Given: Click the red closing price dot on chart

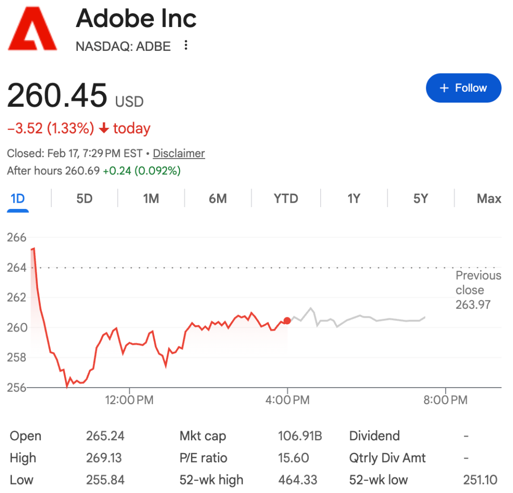Looking at the screenshot, I should (x=287, y=321).
